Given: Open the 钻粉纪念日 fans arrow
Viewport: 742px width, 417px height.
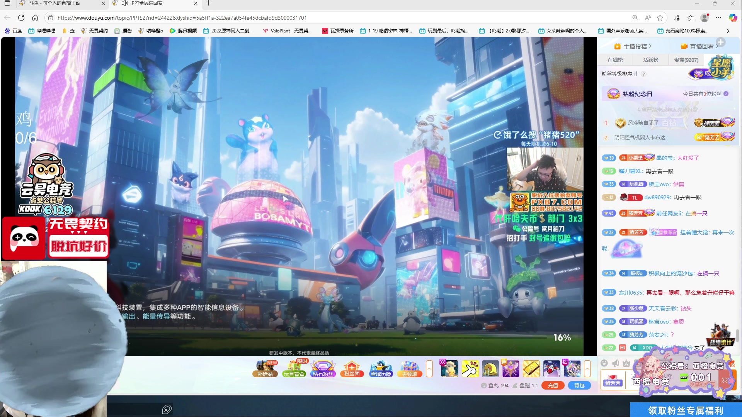Looking at the screenshot, I should point(726,94).
